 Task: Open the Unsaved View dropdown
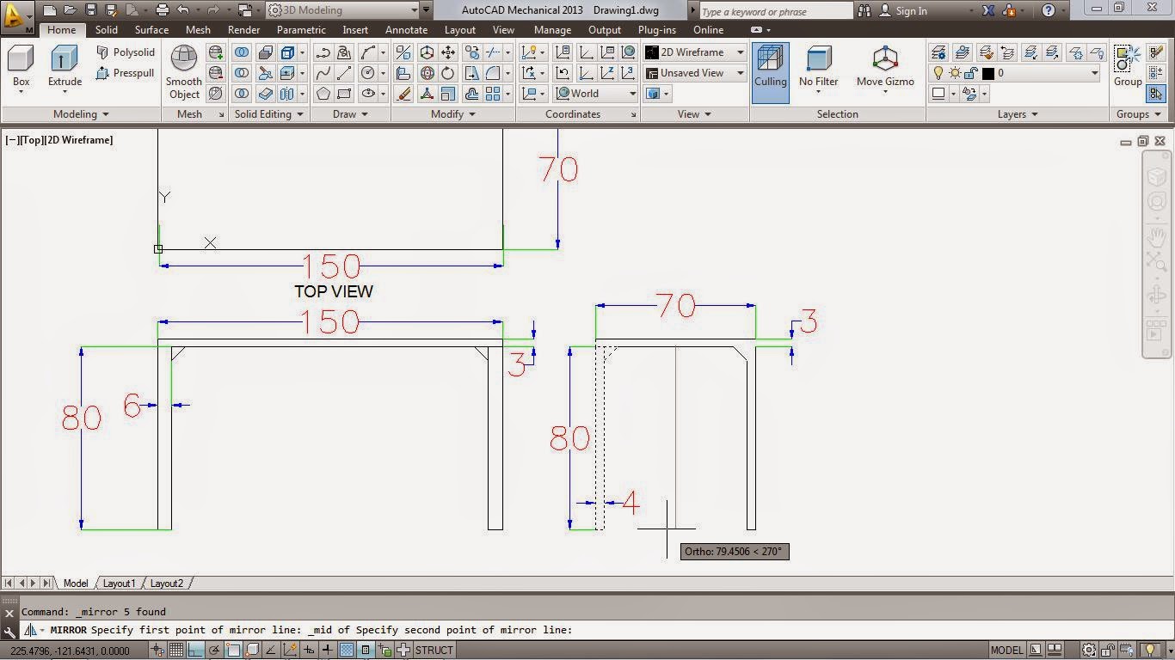[x=737, y=73]
